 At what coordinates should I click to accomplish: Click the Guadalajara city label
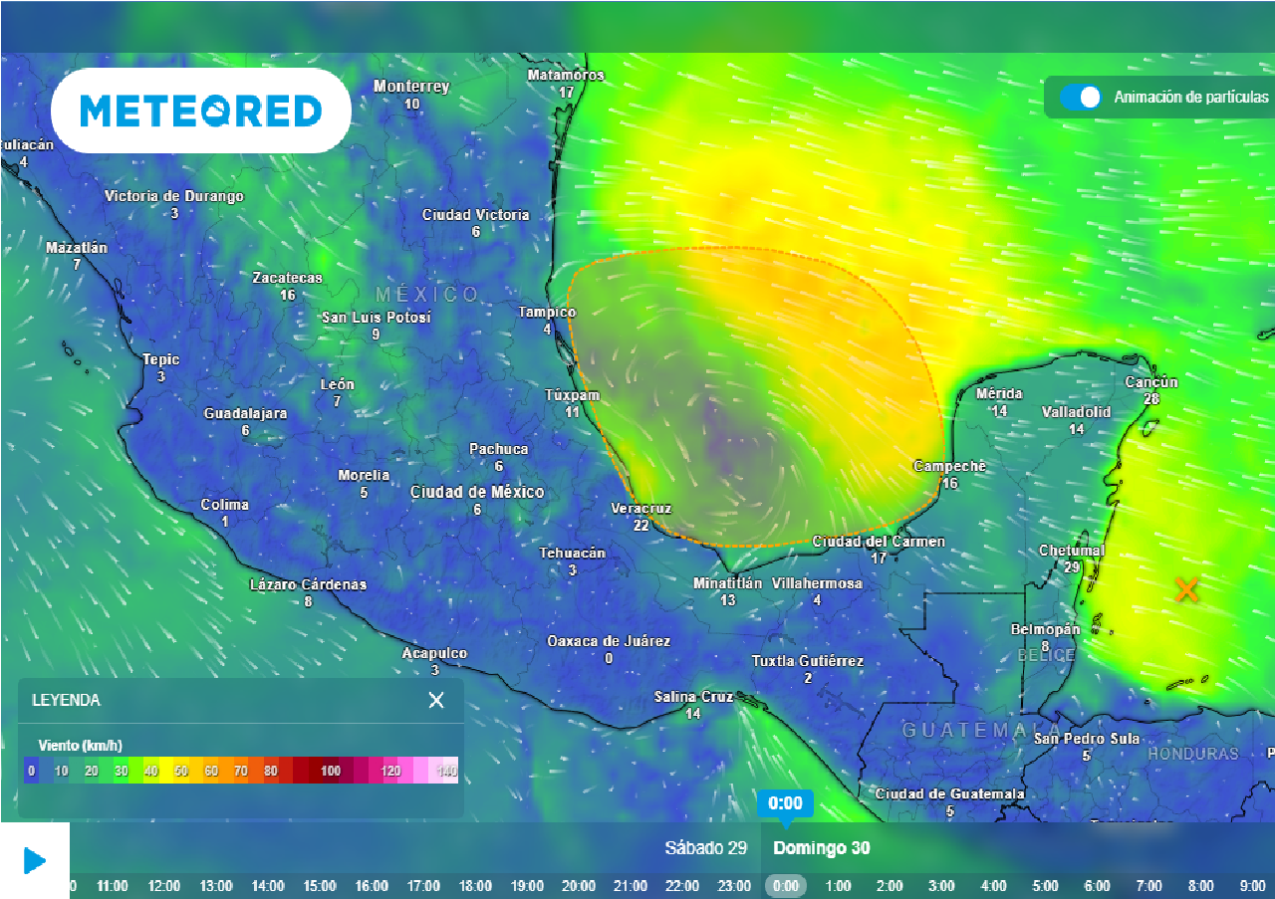pos(245,413)
